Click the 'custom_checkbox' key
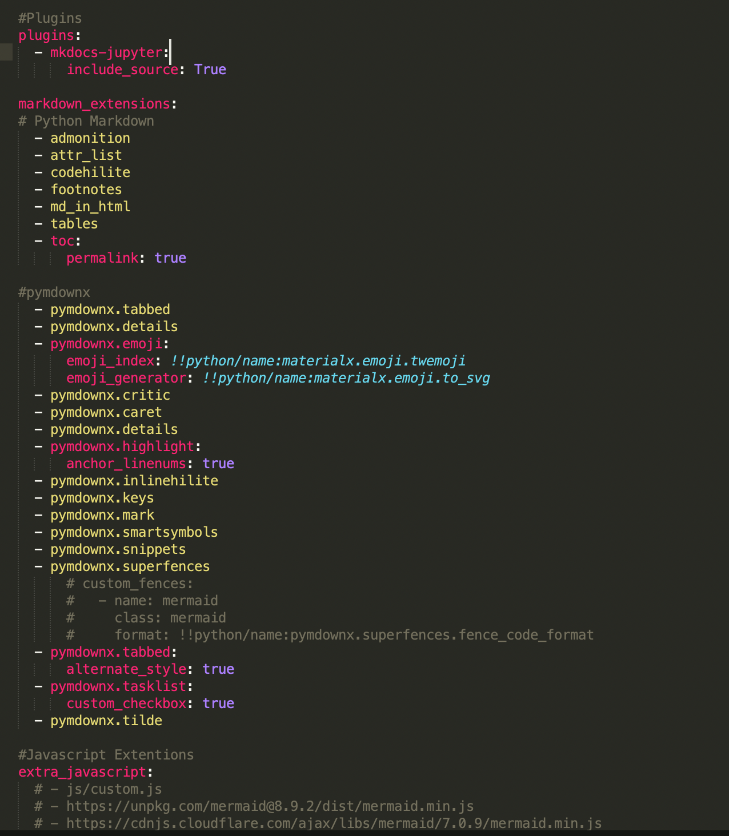Image resolution: width=729 pixels, height=836 pixels. [126, 704]
